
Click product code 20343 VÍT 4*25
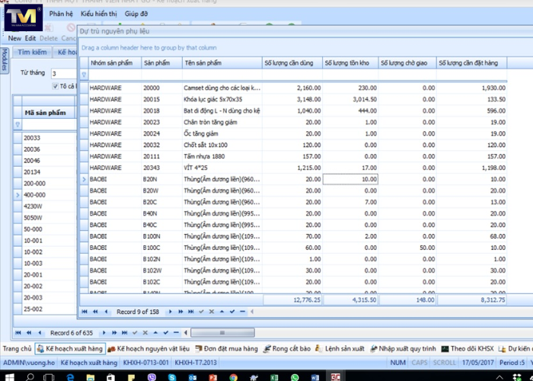tap(152, 168)
